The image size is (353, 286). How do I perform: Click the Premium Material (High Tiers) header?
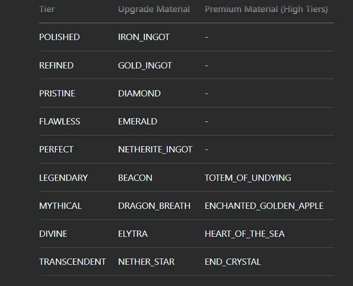(x=266, y=9)
